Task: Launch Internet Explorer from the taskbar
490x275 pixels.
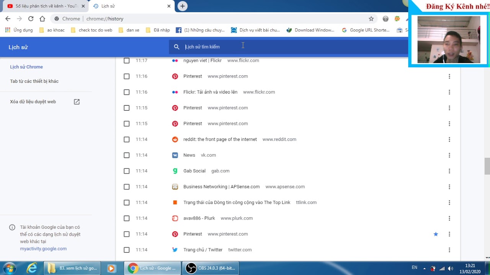Action: click(x=32, y=268)
